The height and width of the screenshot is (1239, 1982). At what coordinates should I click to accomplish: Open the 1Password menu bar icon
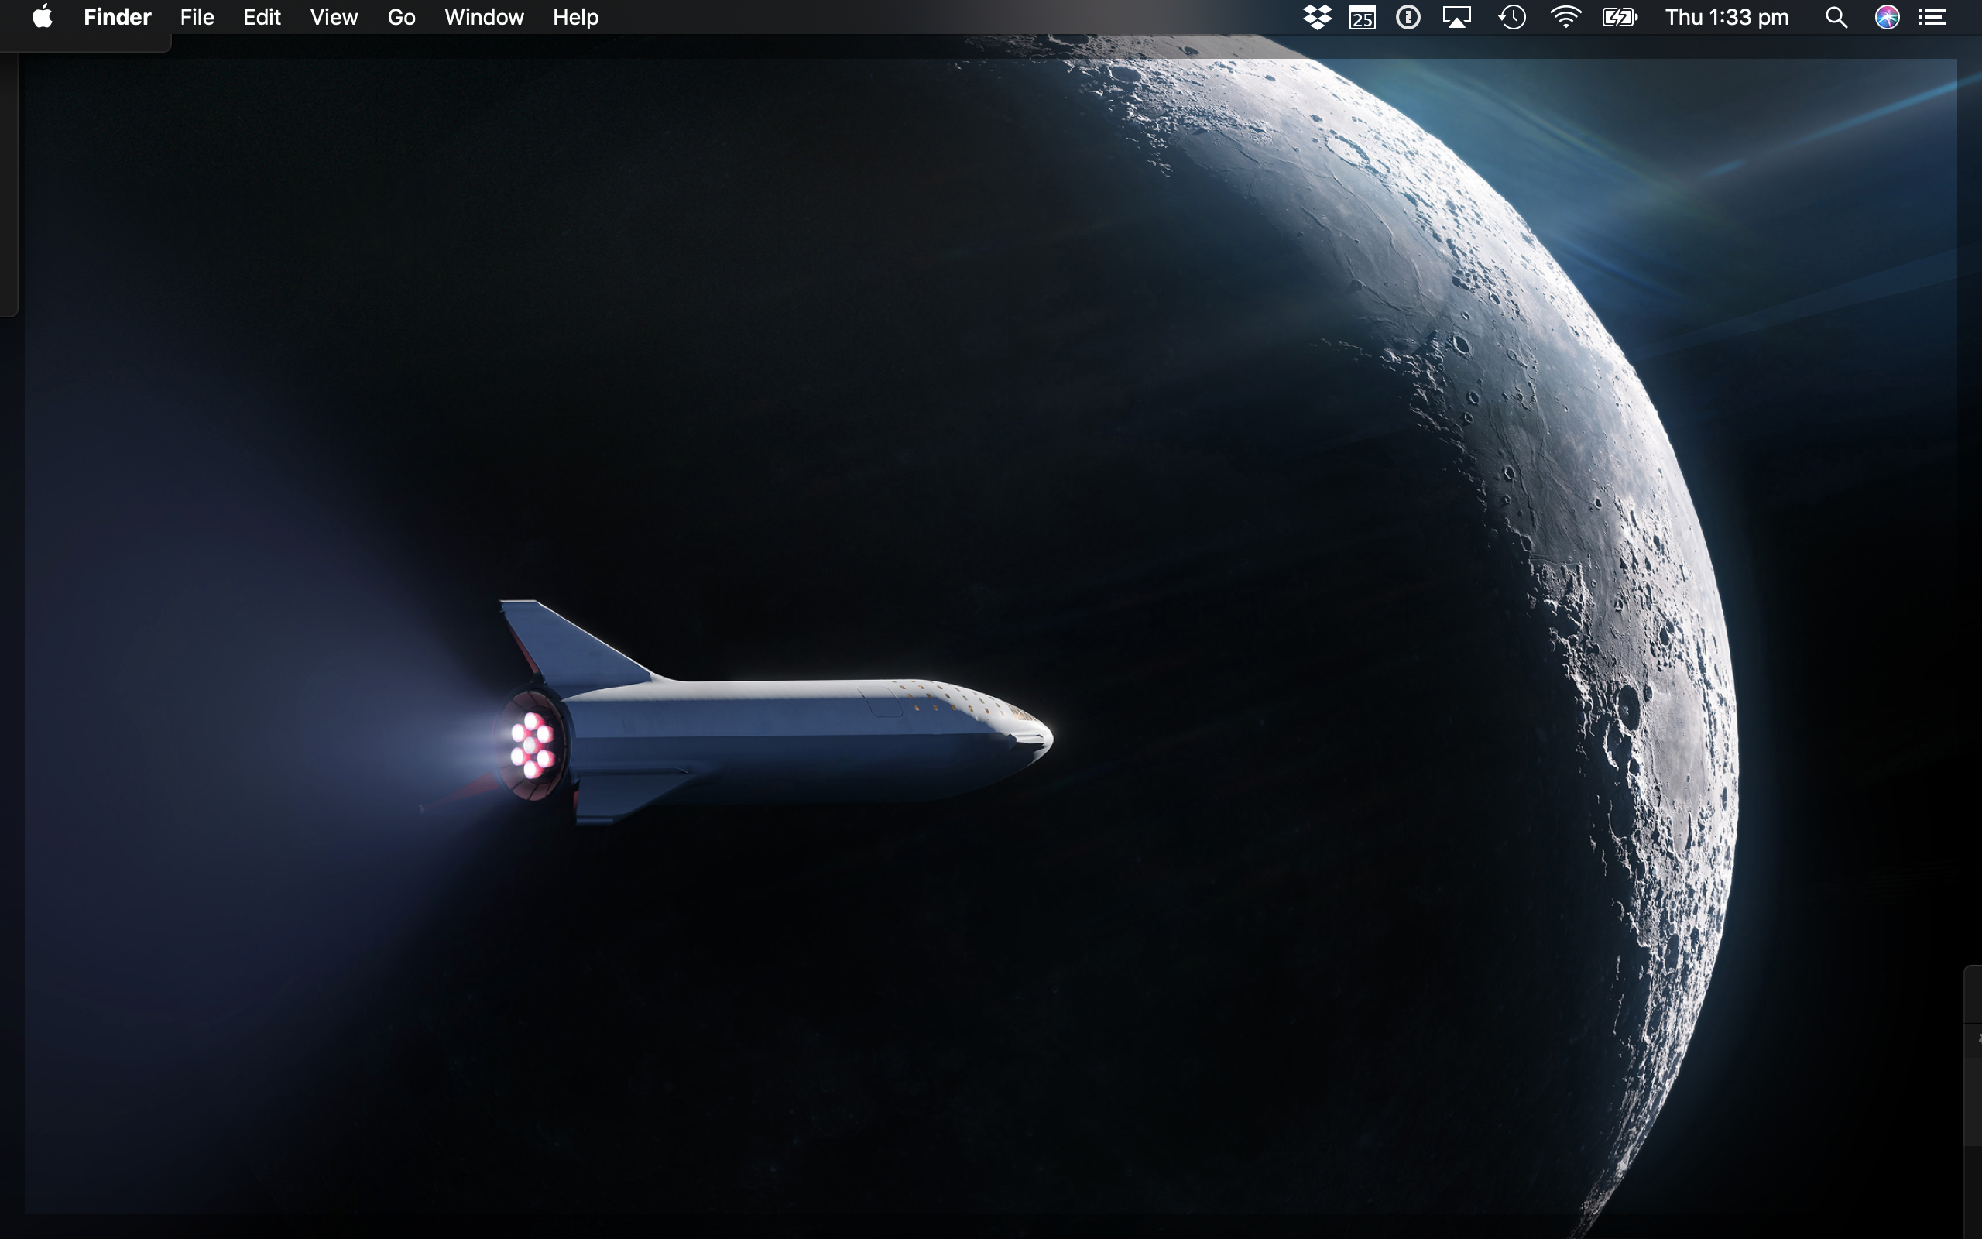point(1408,17)
